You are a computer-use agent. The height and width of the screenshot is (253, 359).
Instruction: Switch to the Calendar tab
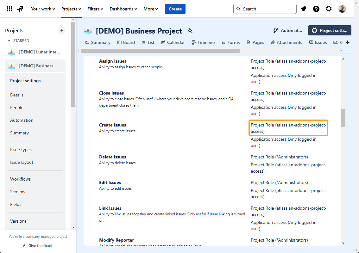173,42
